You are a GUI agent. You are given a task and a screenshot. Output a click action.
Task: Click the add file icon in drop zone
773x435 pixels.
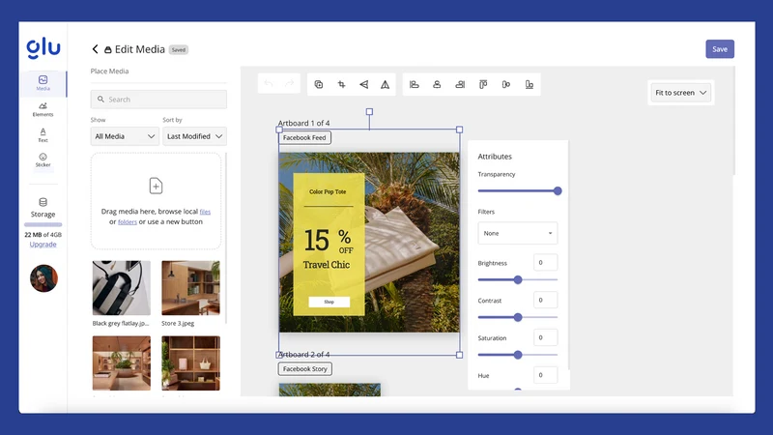click(x=156, y=186)
